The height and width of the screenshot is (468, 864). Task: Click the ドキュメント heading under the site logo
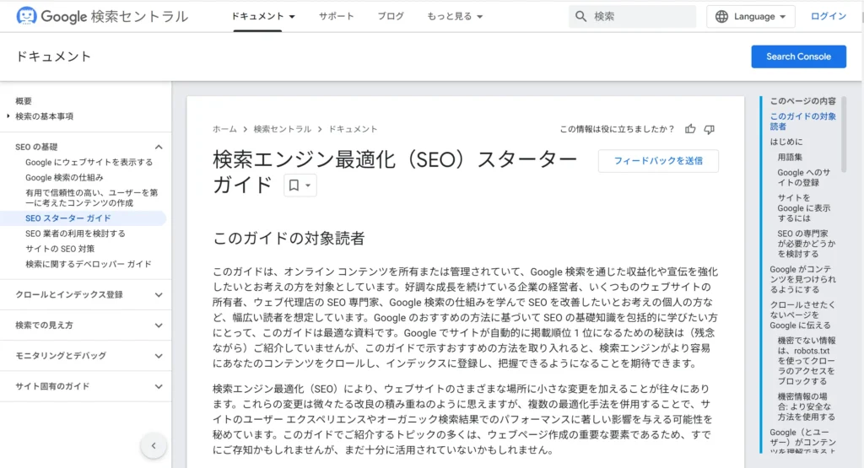tap(53, 56)
